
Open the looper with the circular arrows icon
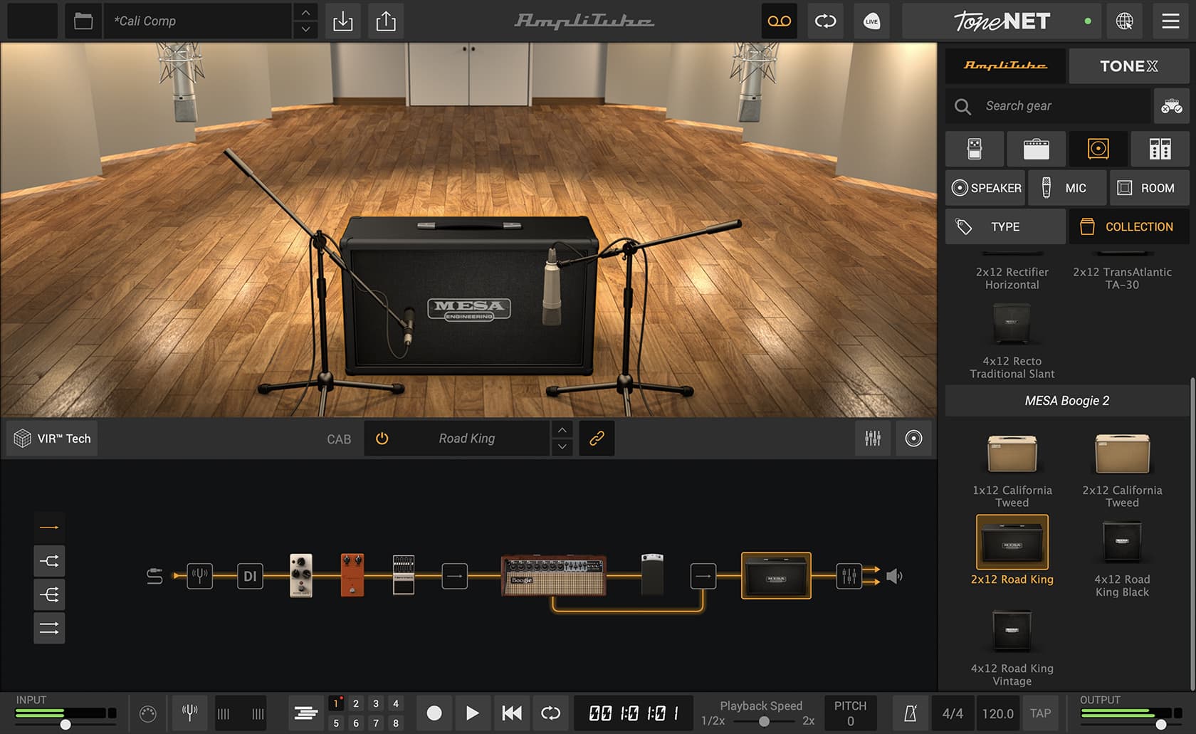click(x=825, y=21)
